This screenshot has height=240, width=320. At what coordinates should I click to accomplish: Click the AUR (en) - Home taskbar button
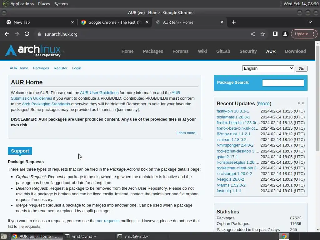pyautogui.click(x=37, y=236)
